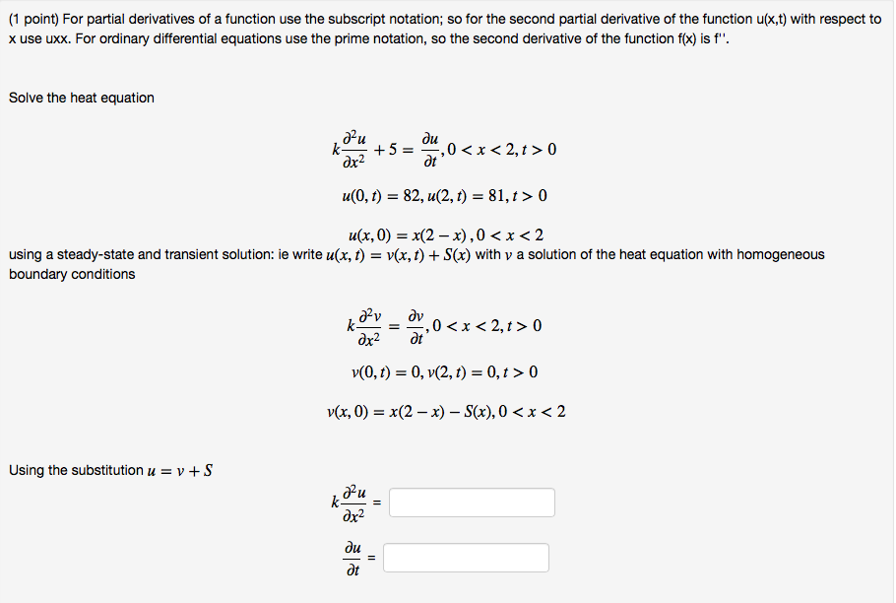Click the equals sign after ∂u/∂t
This screenshot has height=603, width=896.
pos(371,557)
